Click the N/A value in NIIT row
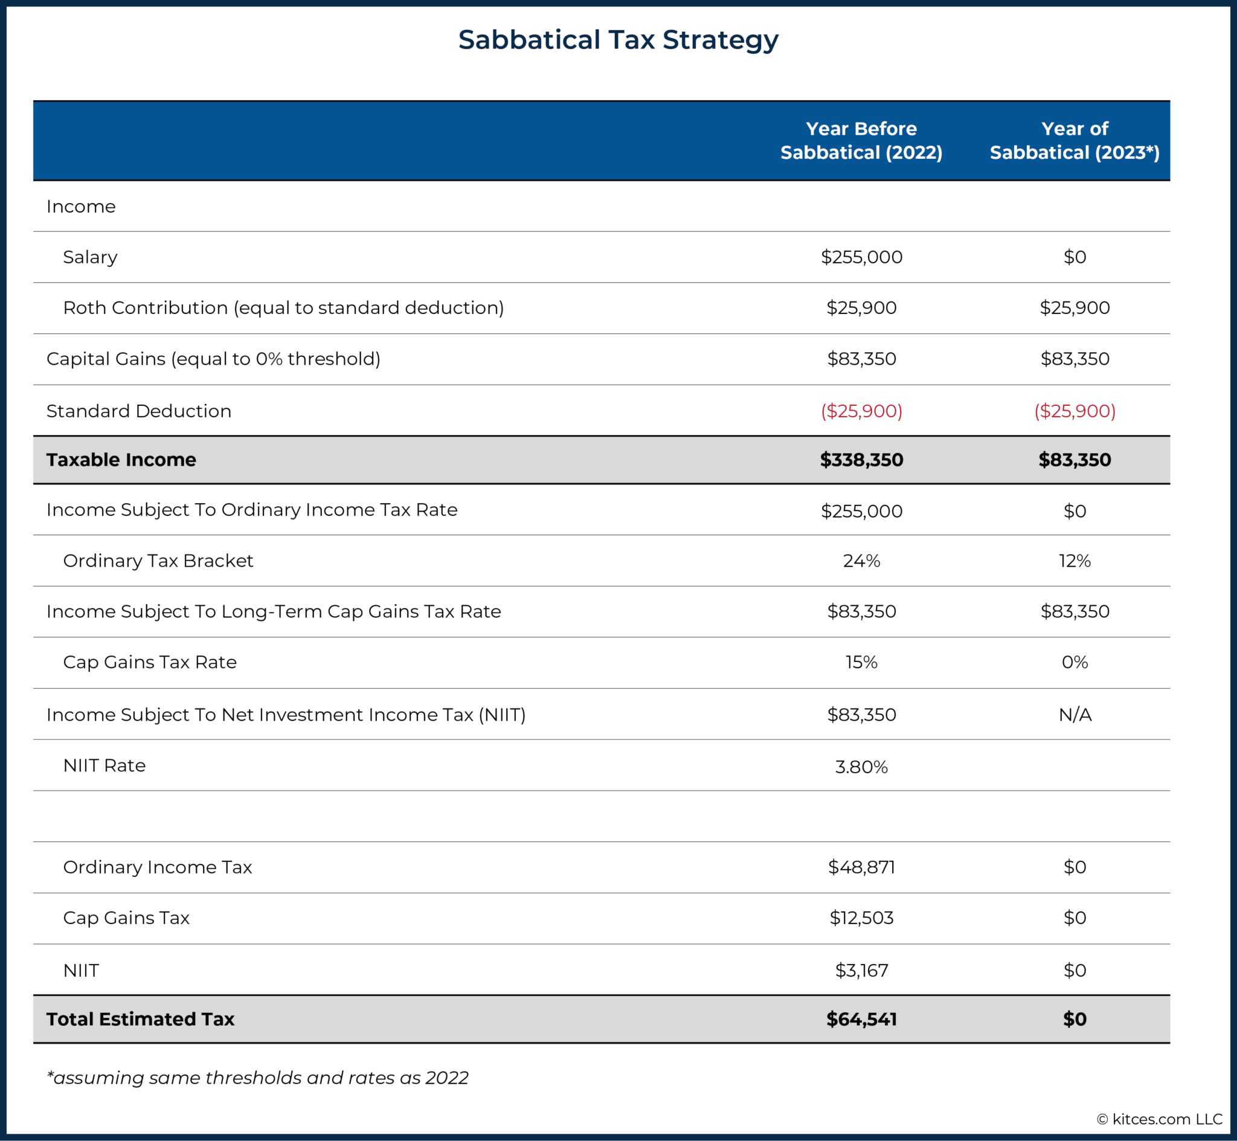 coord(1074,715)
